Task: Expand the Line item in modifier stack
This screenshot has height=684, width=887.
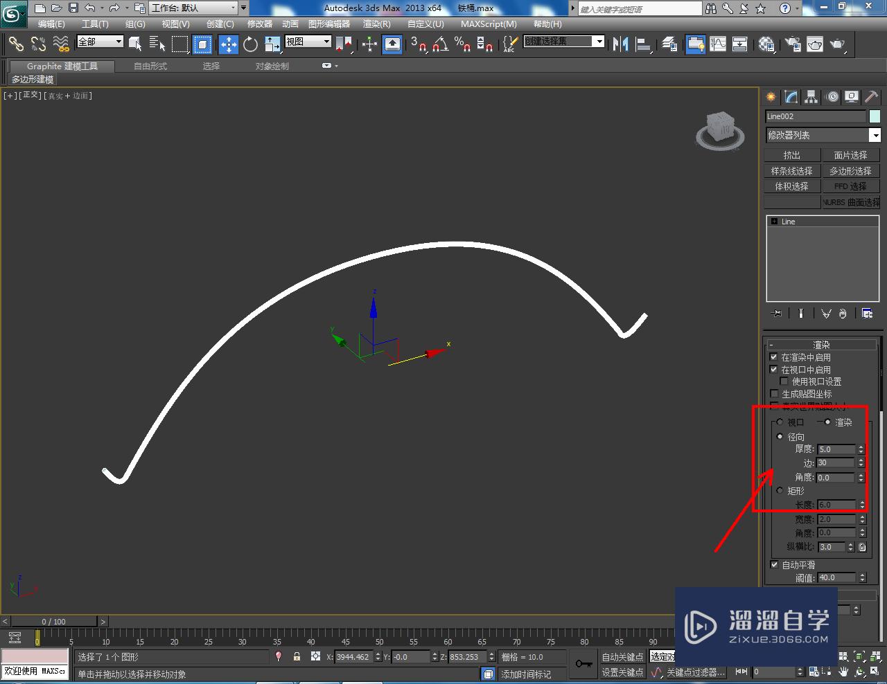Action: [x=774, y=222]
